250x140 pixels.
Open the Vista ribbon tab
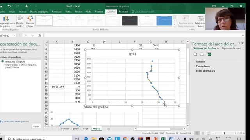coord(89,12)
